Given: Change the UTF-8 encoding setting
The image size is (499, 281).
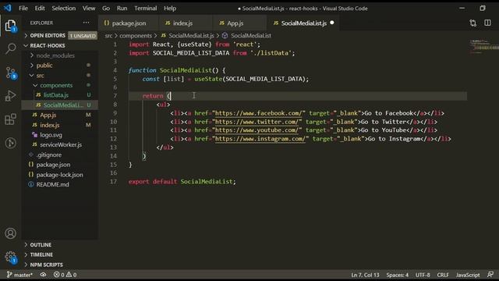Looking at the screenshot, I should [423, 275].
